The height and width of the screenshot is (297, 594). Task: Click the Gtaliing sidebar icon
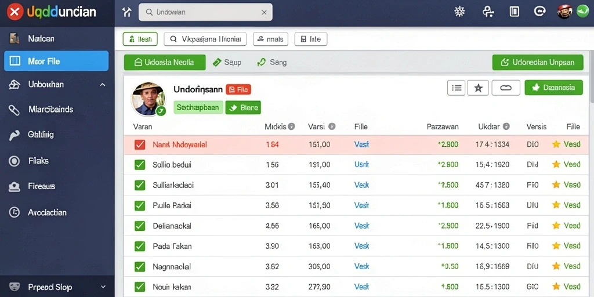[x=14, y=135]
